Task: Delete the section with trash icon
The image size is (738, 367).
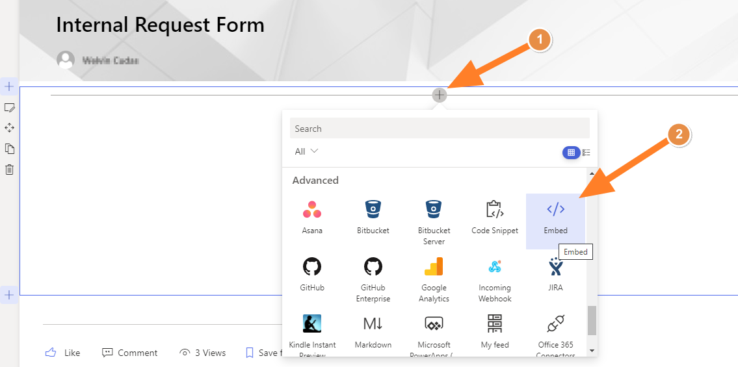Action: coord(10,170)
